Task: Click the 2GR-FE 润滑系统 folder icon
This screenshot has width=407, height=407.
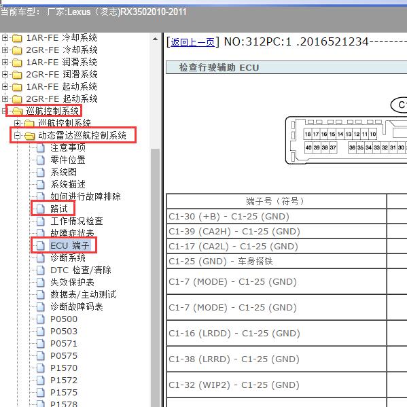Action: click(x=17, y=75)
